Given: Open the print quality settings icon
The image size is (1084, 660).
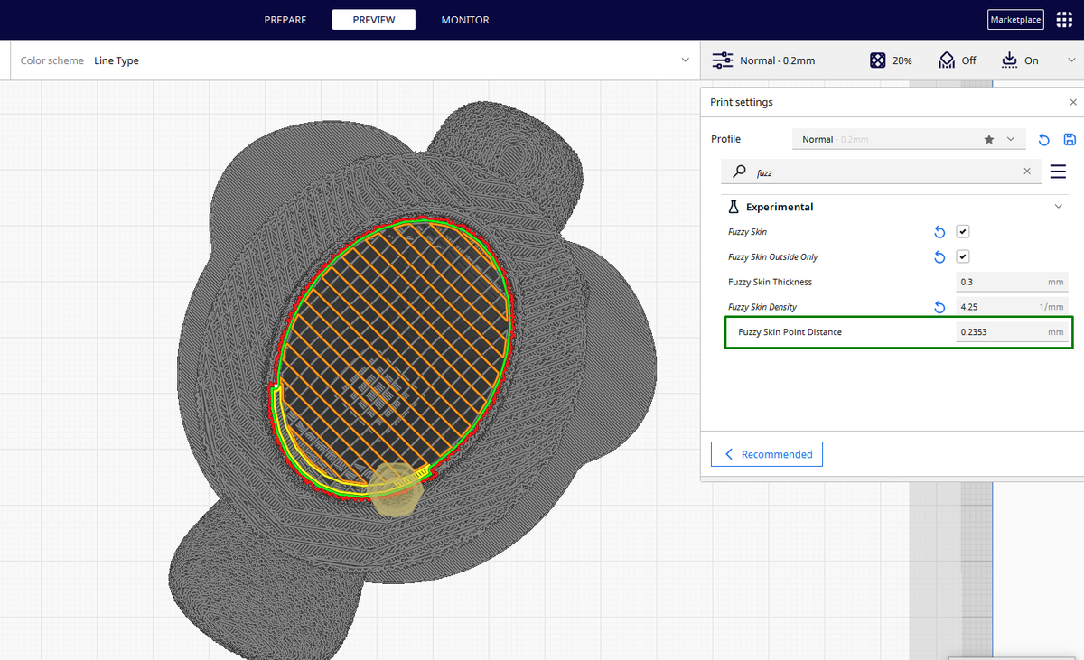Looking at the screenshot, I should point(722,60).
